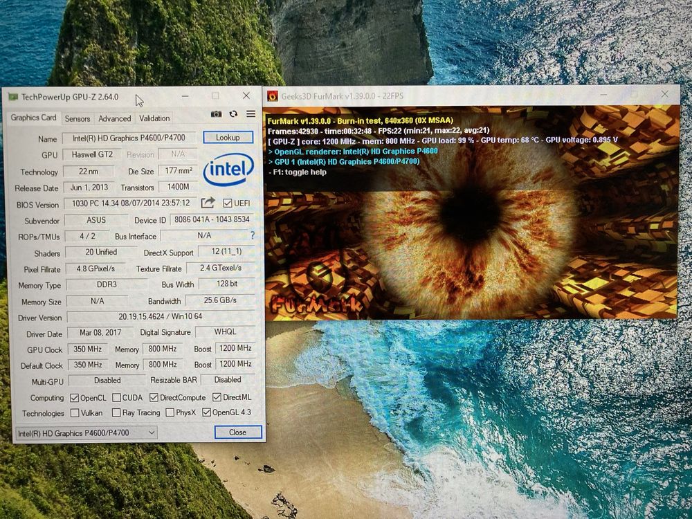Switch to the Graphics Card tab
Image resolution: width=692 pixels, height=519 pixels.
click(x=33, y=118)
